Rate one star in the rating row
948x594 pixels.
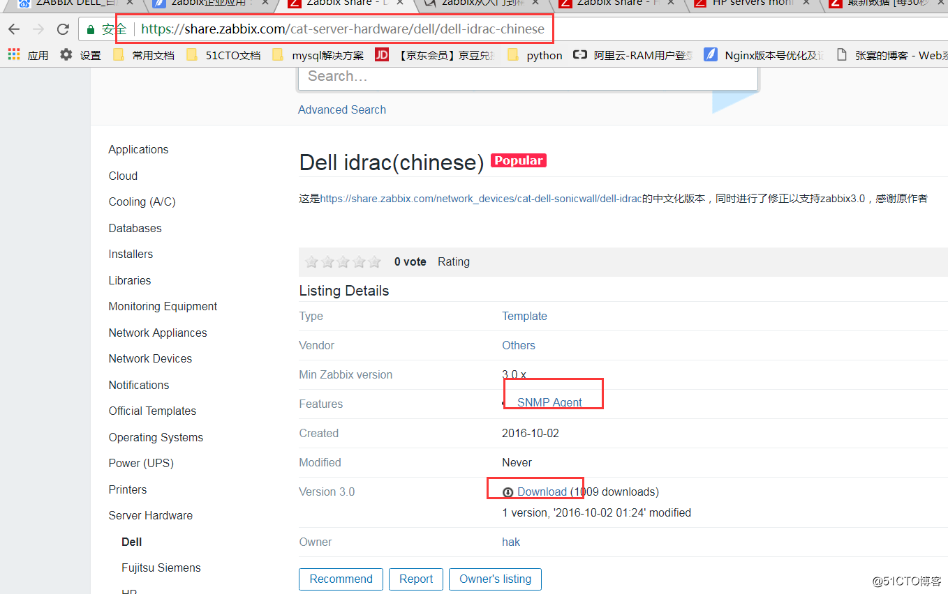tap(312, 262)
